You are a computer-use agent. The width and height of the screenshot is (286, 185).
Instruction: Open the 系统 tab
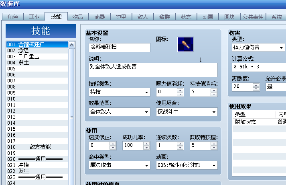pos(277,17)
